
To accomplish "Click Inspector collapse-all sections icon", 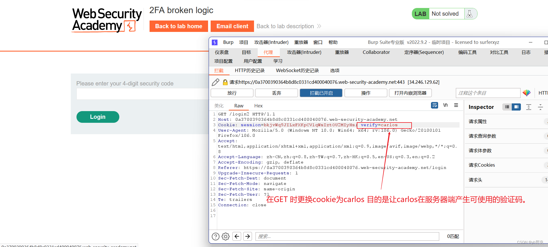I will click(540, 107).
